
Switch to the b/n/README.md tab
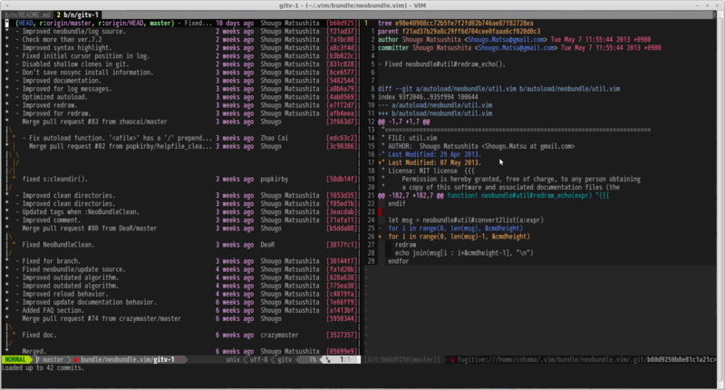tap(28, 15)
